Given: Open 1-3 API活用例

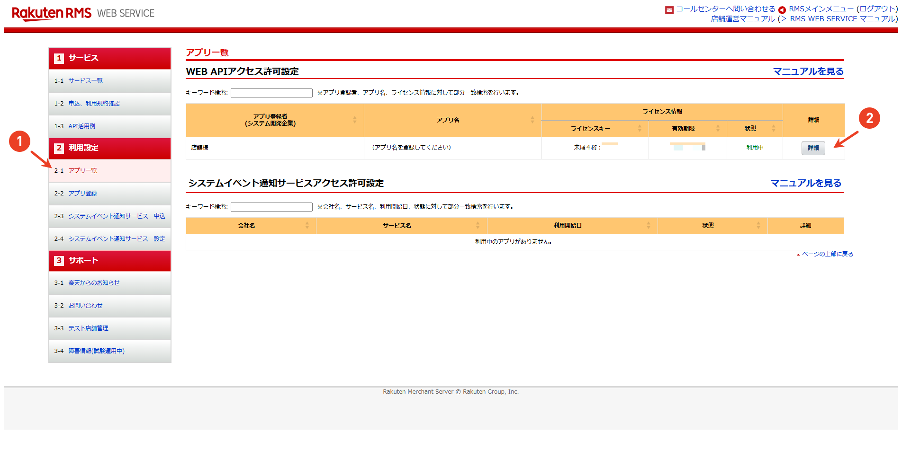Looking at the screenshot, I should click(110, 126).
